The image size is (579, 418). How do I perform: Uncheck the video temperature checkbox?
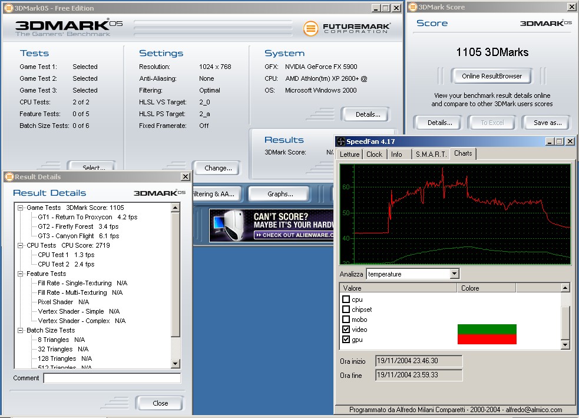click(x=346, y=330)
